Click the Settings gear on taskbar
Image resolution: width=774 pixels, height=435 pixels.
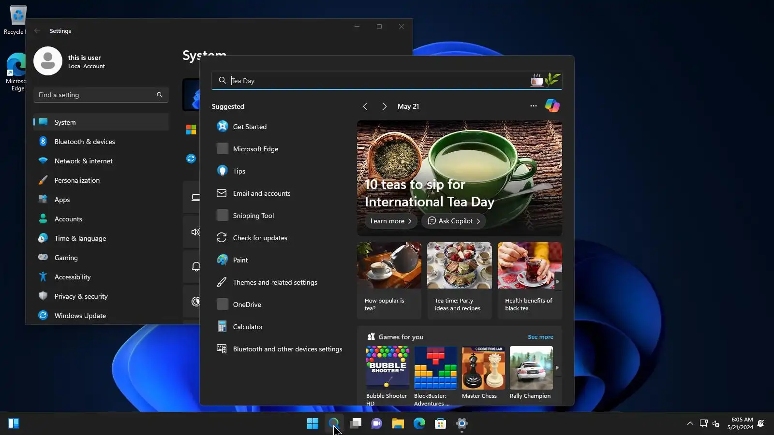pyautogui.click(x=462, y=423)
